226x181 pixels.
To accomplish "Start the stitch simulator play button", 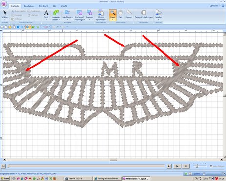I will (177, 166).
